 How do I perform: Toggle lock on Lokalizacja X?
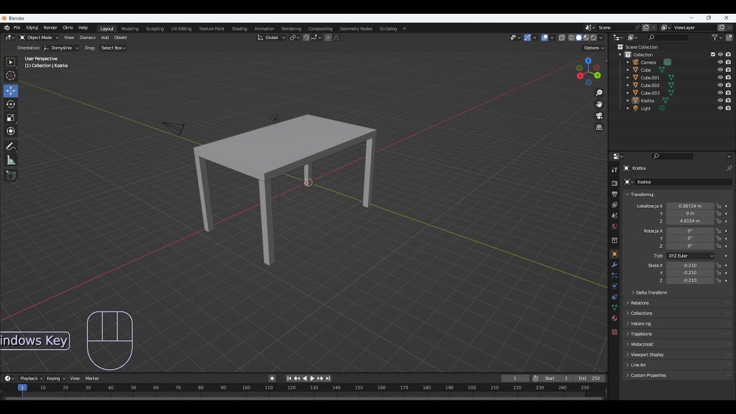point(718,206)
